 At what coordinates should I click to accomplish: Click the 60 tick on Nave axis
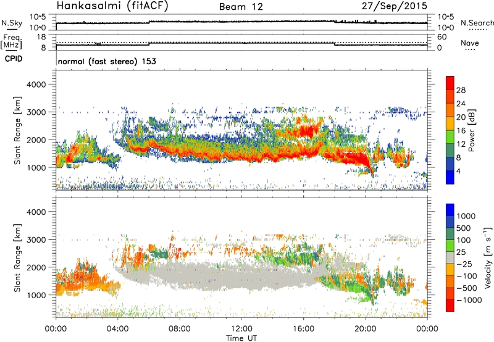tap(442, 37)
